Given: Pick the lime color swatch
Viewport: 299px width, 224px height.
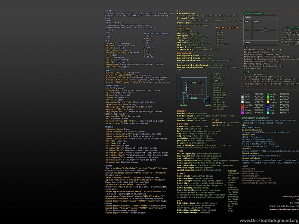Looking at the screenshot, I should (x=268, y=97).
